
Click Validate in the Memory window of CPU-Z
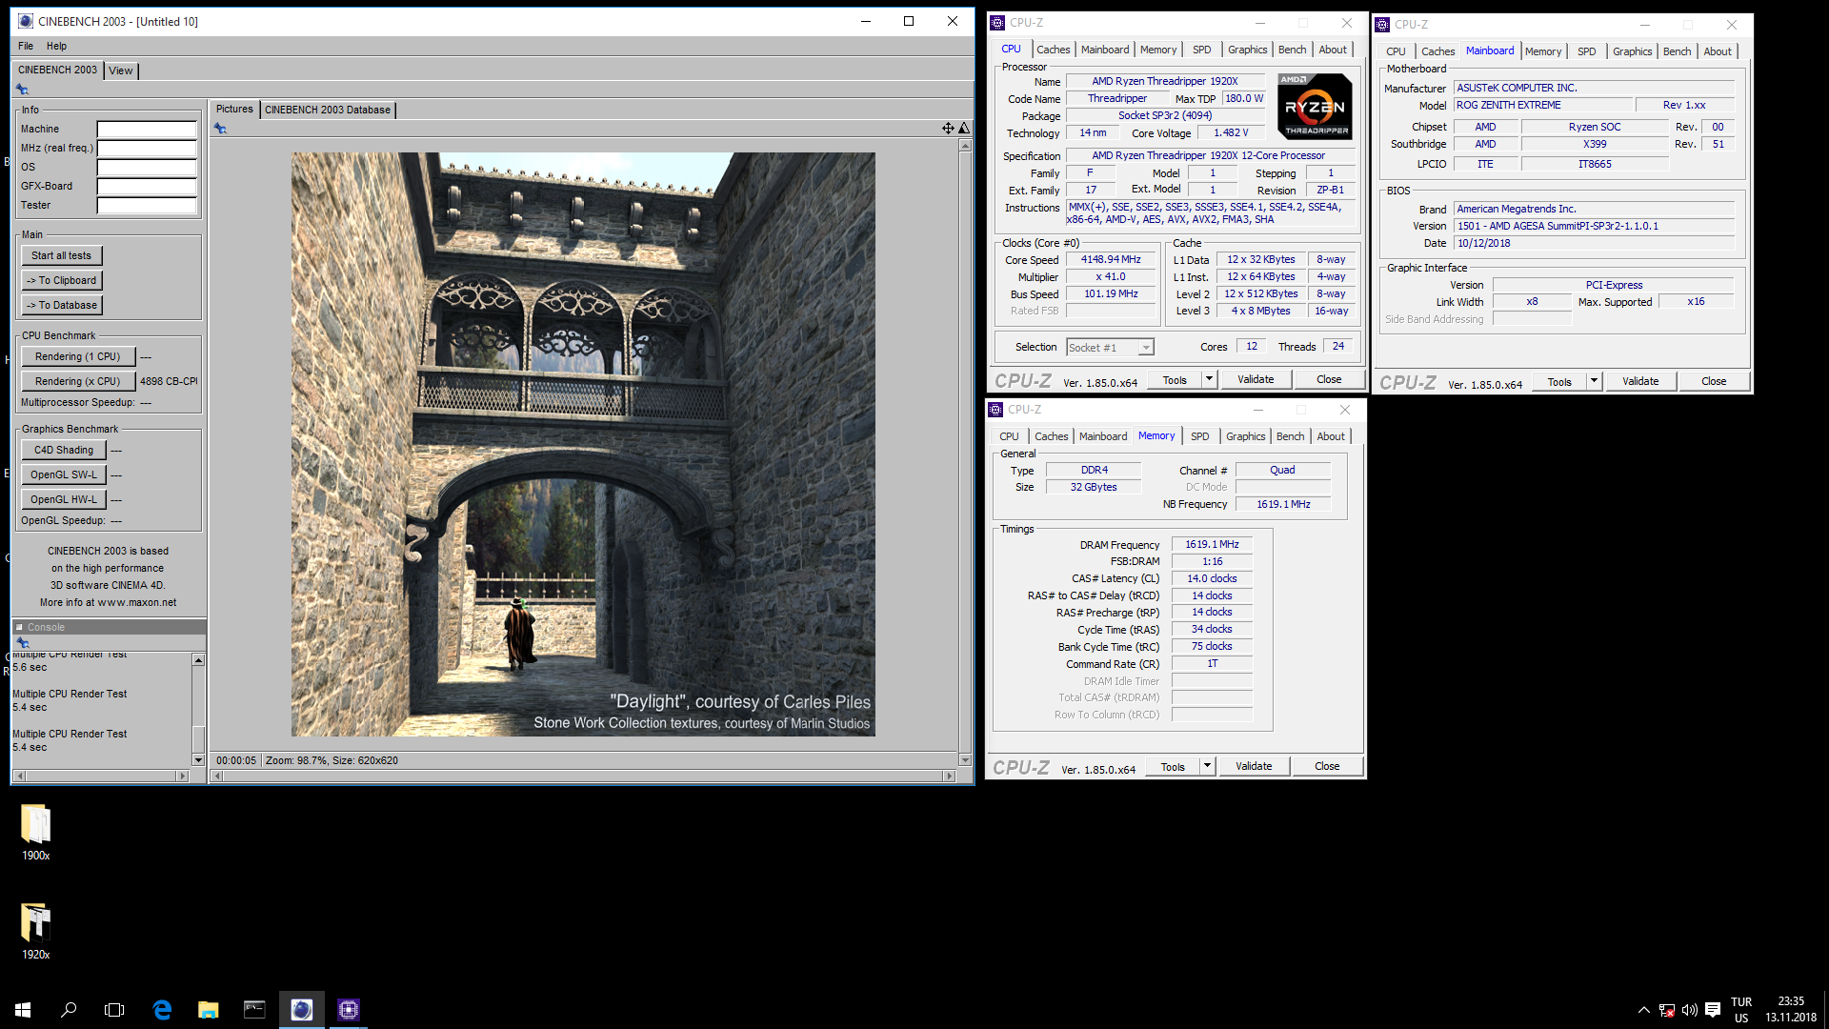[1254, 766]
